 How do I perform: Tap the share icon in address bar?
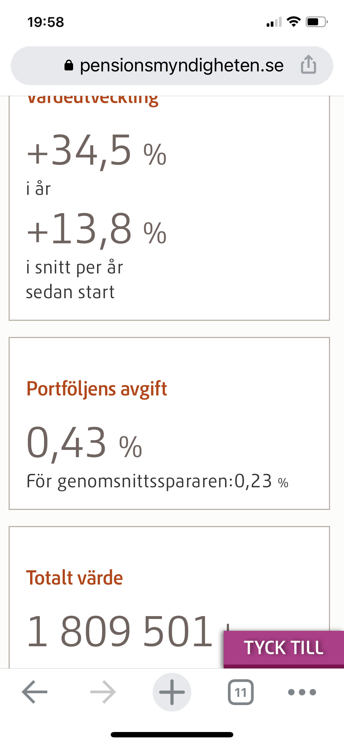(x=308, y=65)
